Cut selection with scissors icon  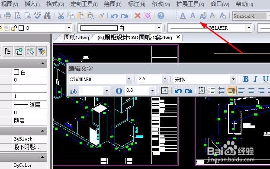pos(61,16)
